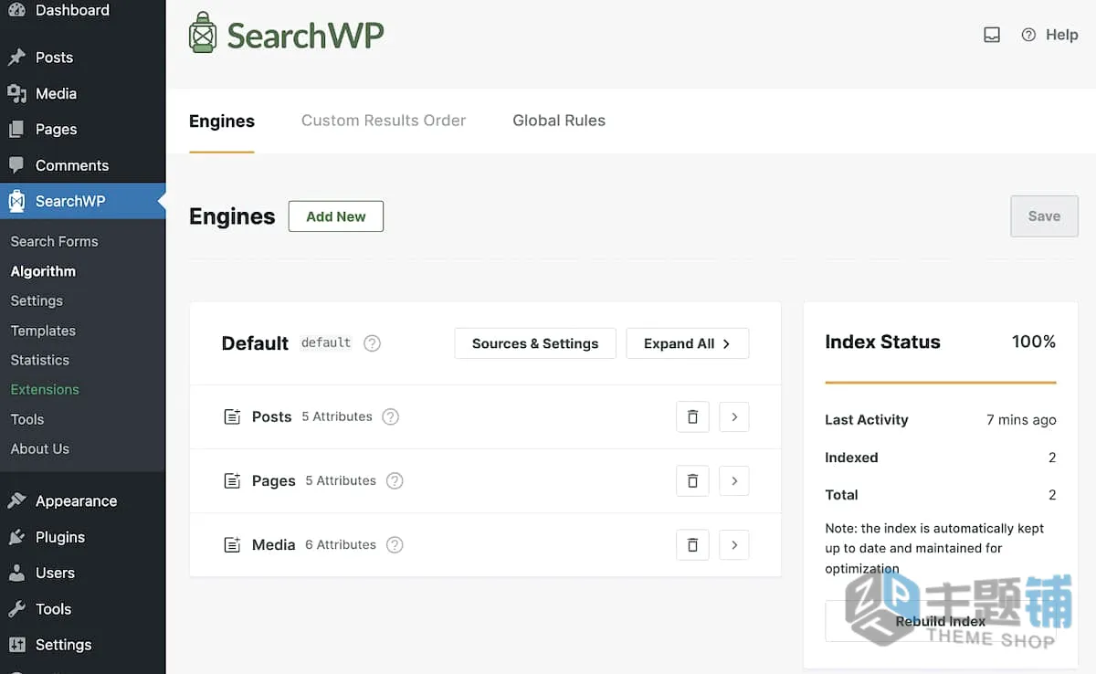Image resolution: width=1096 pixels, height=674 pixels.
Task: Click the help icon beside Posts attributes
Action: (x=390, y=416)
